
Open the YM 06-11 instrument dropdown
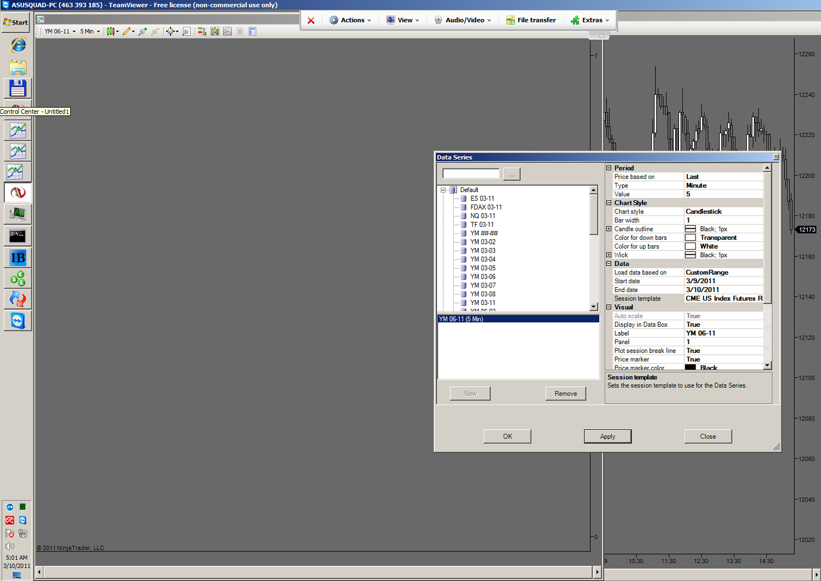(x=60, y=31)
